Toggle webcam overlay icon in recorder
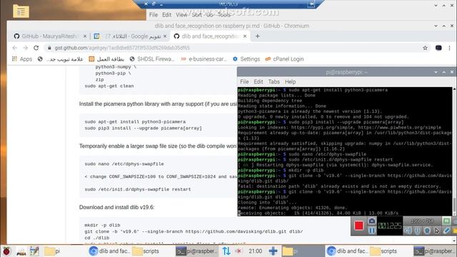This screenshot has width=457, height=257. click(427, 231)
